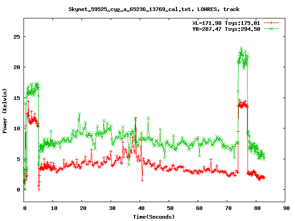
Task: Click the Power (Kelvin) axis label
Action: 5,111
